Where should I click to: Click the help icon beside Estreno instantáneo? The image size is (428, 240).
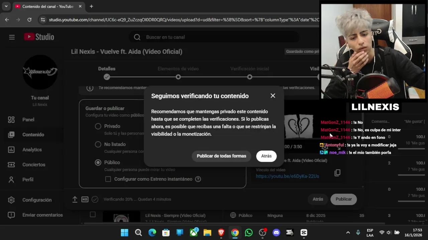point(198,179)
